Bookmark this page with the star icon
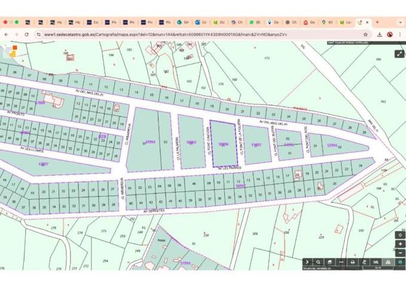Viewport: 406px width, 287px height. tap(365, 35)
